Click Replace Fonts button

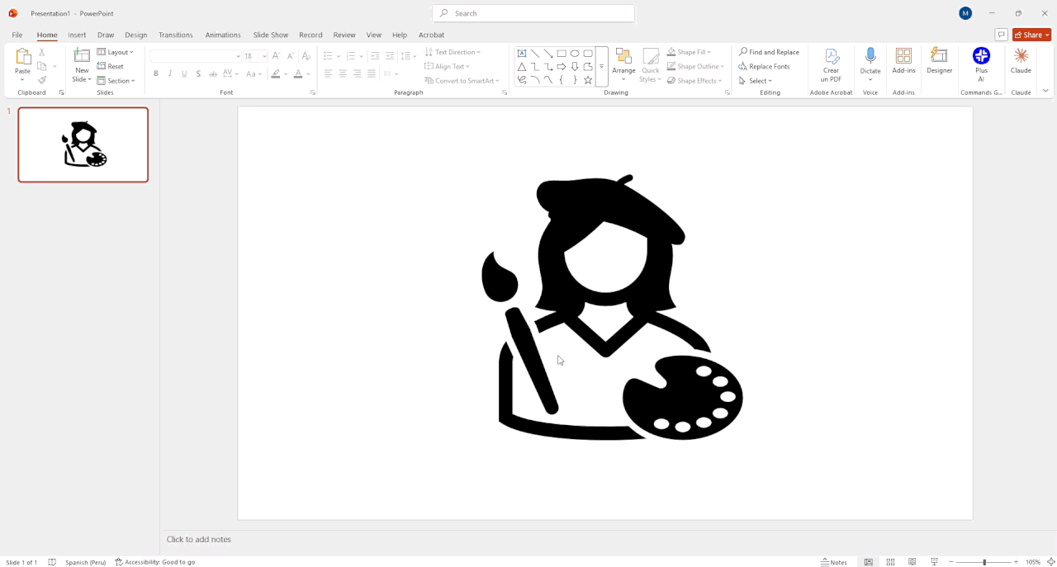[764, 66]
